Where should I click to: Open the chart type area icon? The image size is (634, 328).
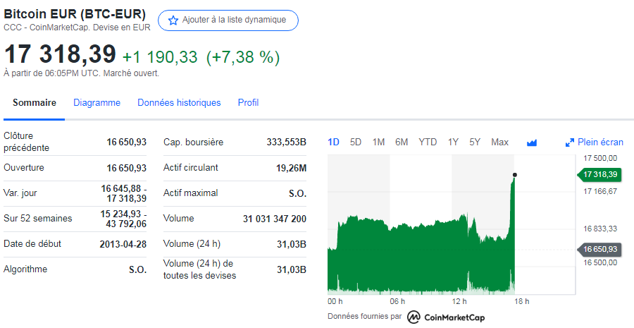[532, 142]
